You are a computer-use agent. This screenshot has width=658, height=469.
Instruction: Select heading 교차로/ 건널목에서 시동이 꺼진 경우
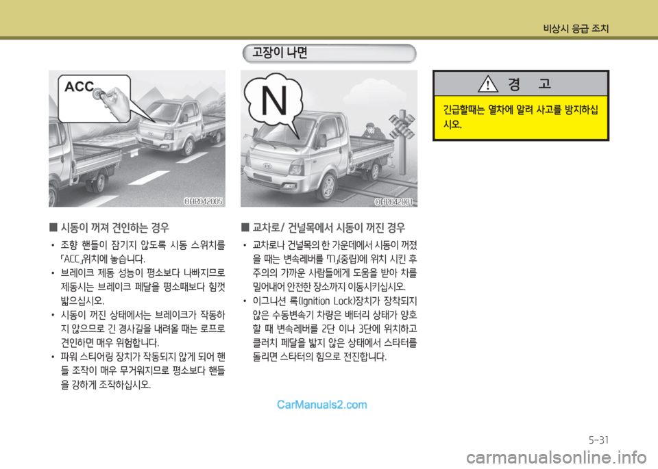[329, 227]
